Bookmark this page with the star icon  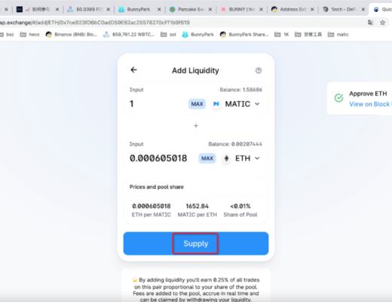(x=382, y=23)
